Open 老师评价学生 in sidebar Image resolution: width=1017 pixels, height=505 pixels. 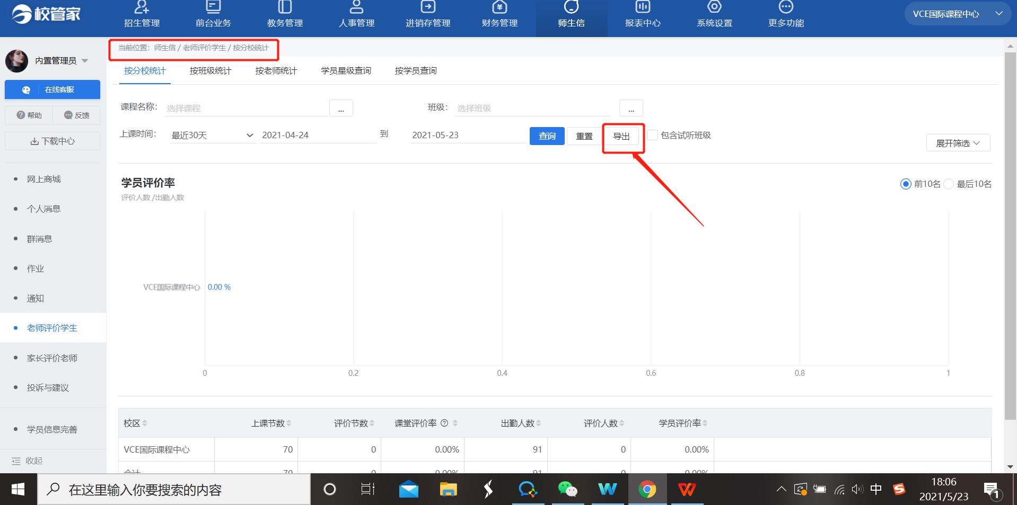[52, 328]
